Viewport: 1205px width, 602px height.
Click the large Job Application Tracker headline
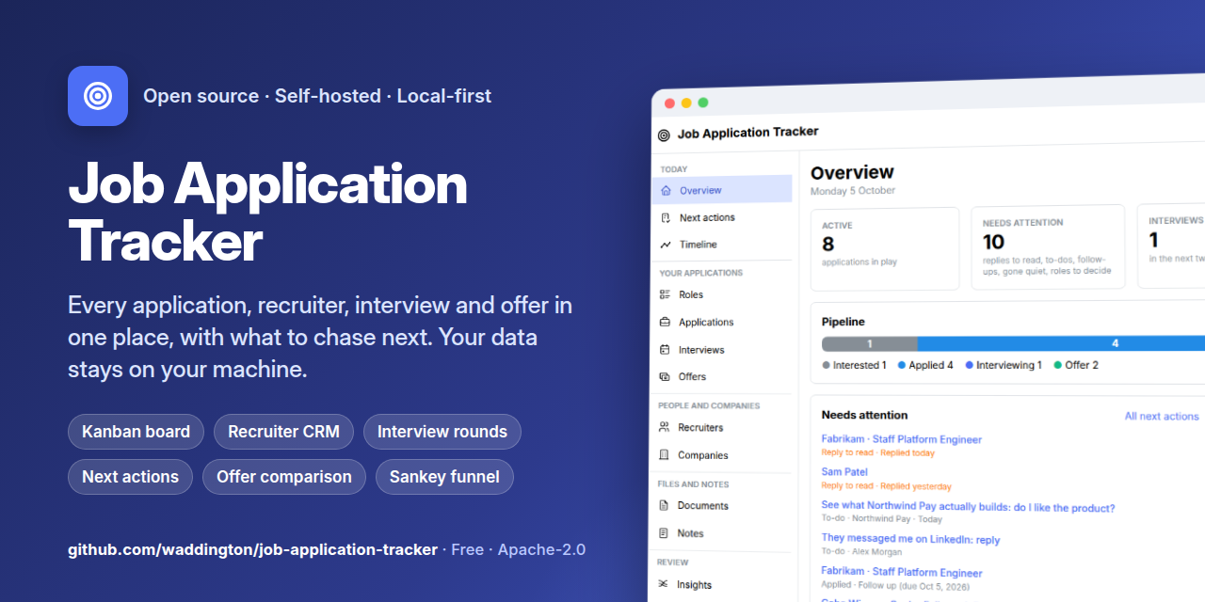click(x=267, y=212)
